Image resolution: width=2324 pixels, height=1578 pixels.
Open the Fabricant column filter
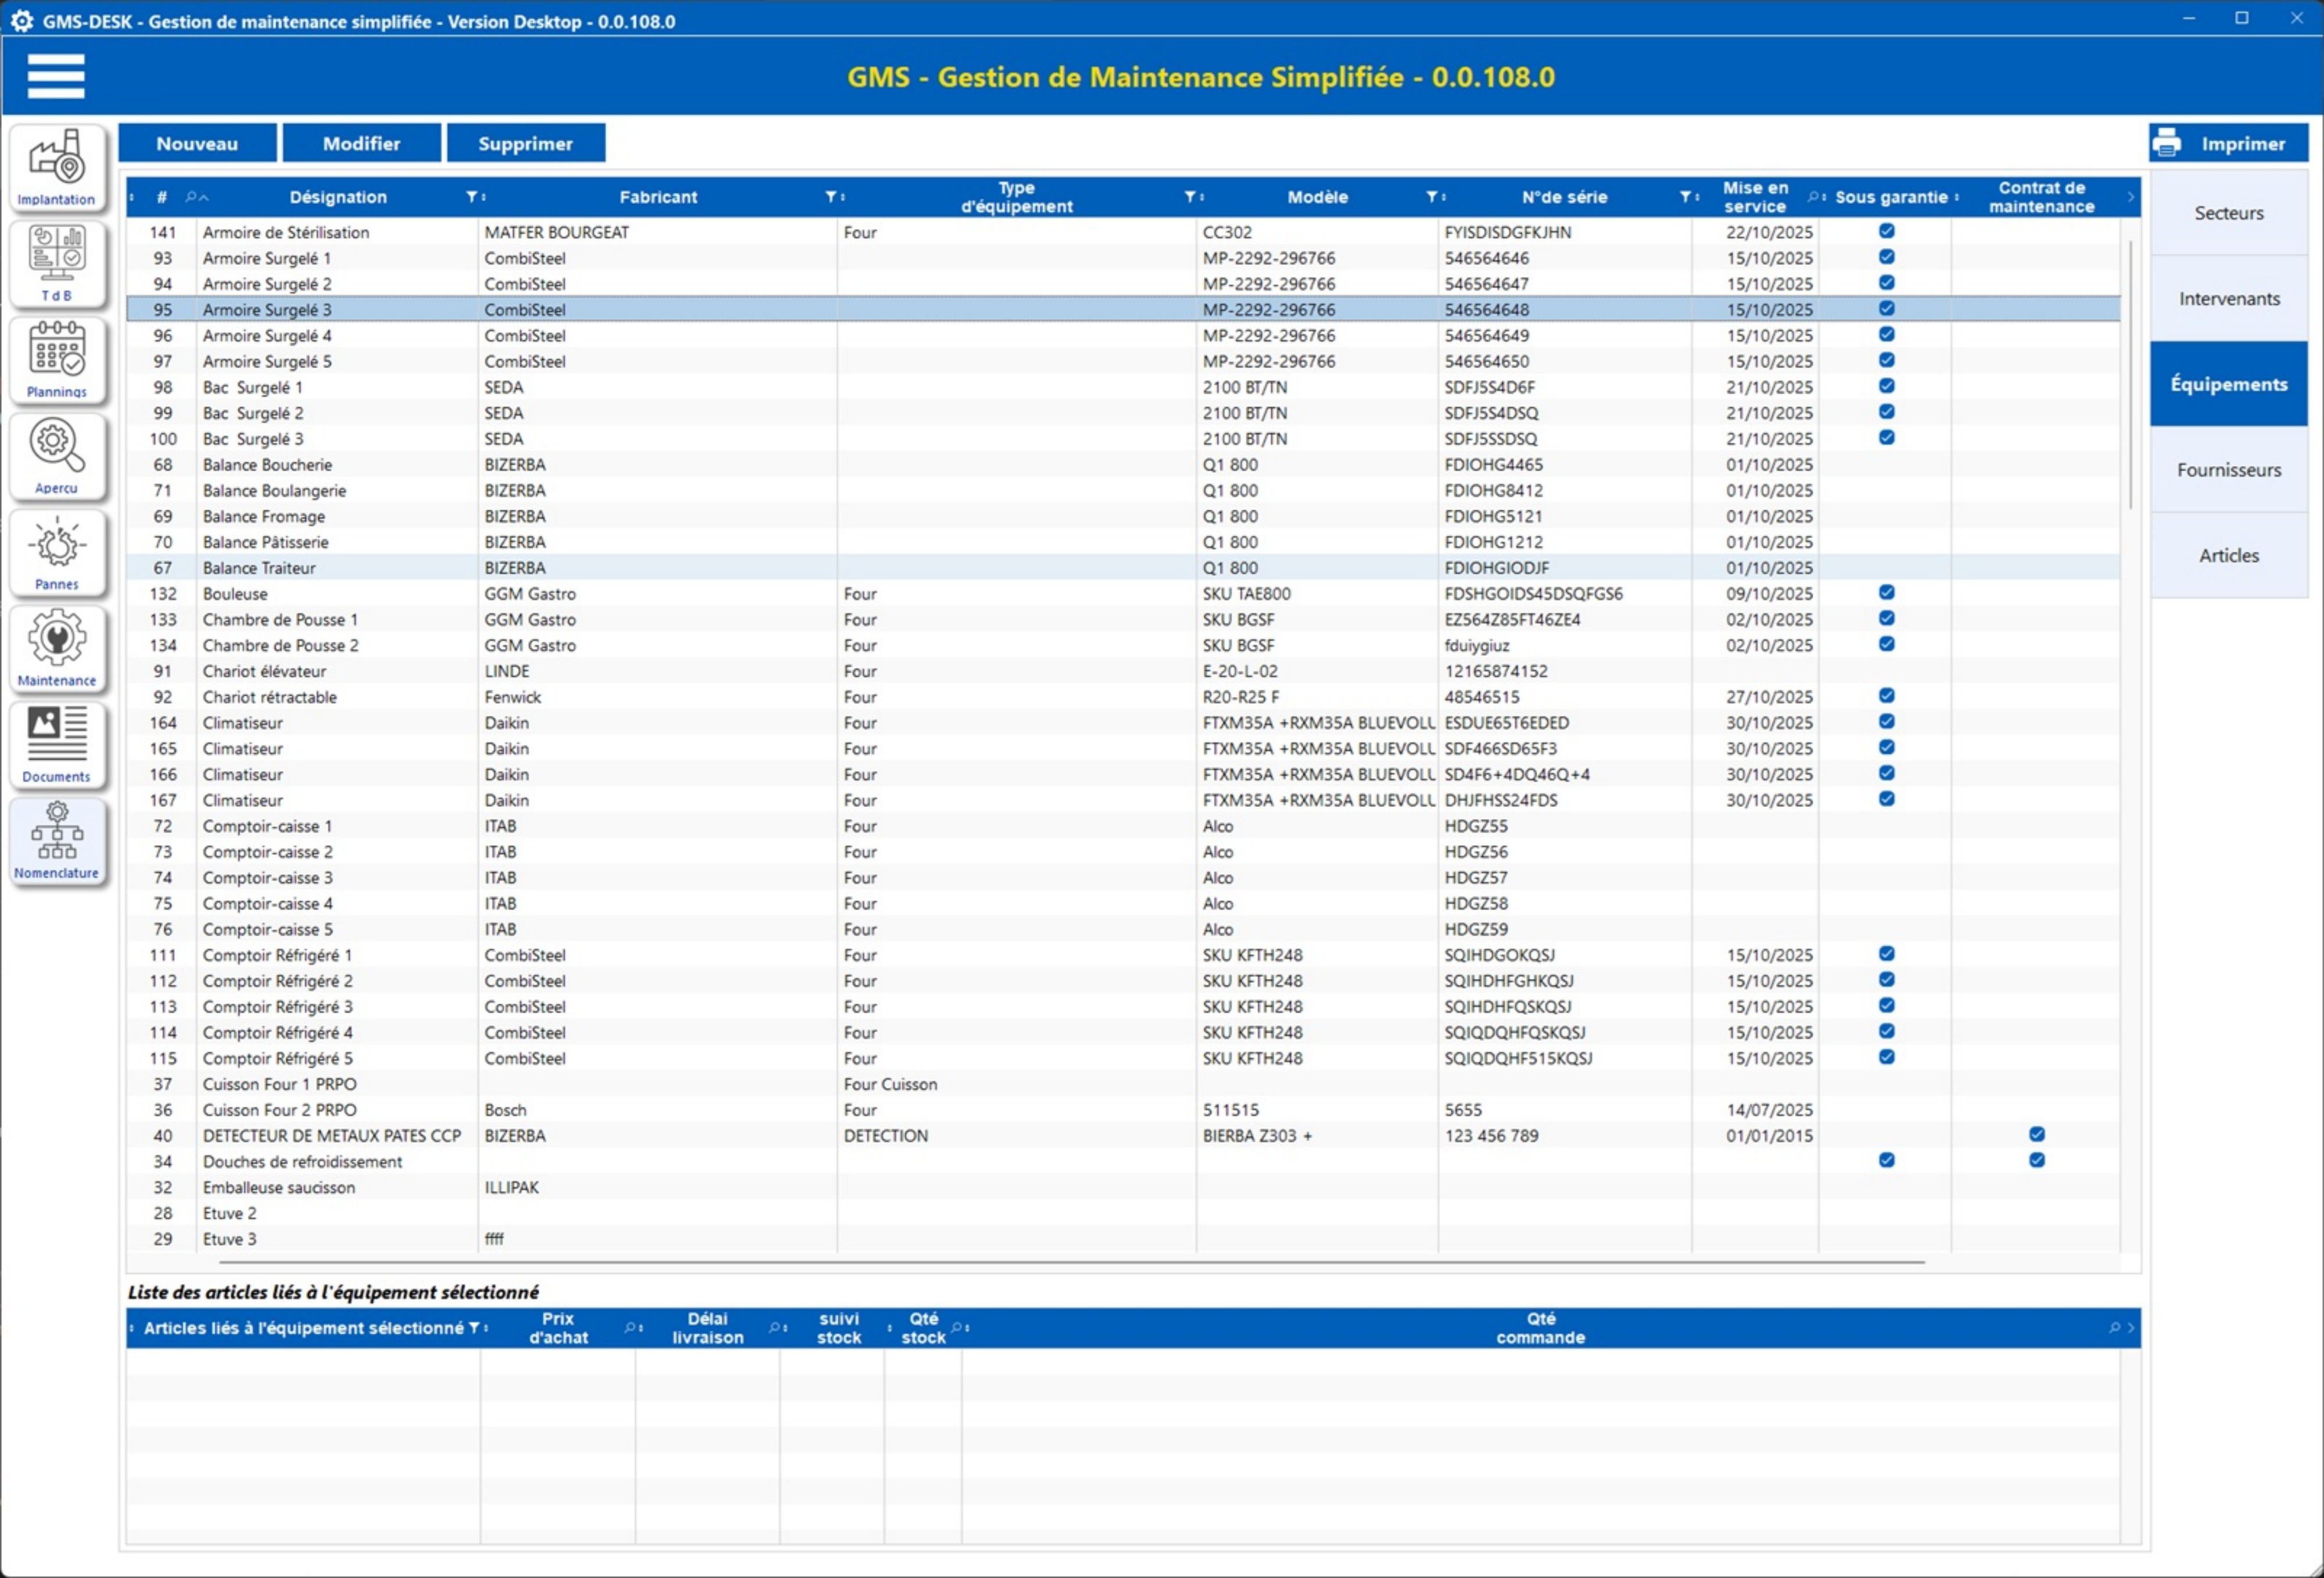click(x=830, y=197)
